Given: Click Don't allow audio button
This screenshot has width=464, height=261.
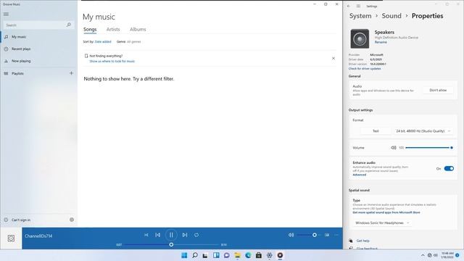Looking at the screenshot, I should coord(438,90).
